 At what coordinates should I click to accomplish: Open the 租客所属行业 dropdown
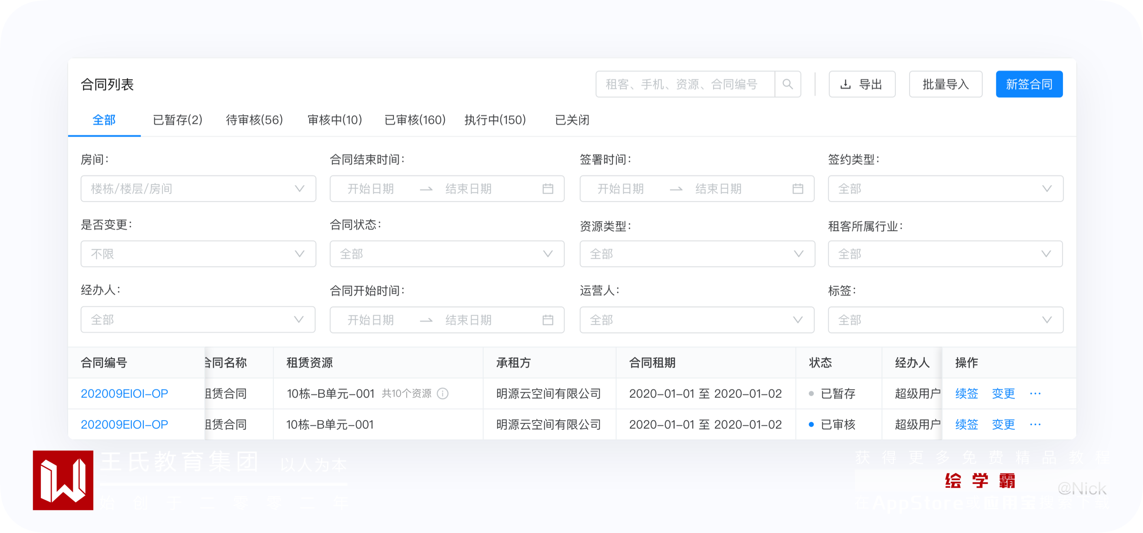click(x=945, y=254)
